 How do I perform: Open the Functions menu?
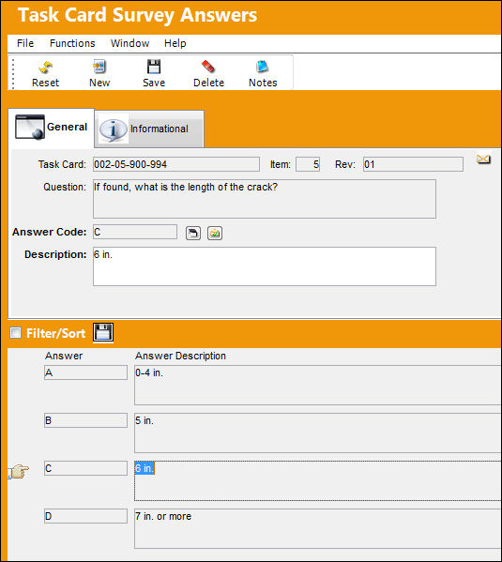click(x=72, y=43)
